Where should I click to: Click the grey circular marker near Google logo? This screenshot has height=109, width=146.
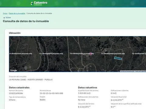26,68
